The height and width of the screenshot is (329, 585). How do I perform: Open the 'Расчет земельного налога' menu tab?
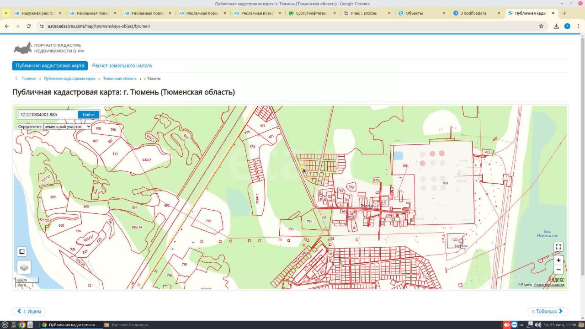[122, 66]
